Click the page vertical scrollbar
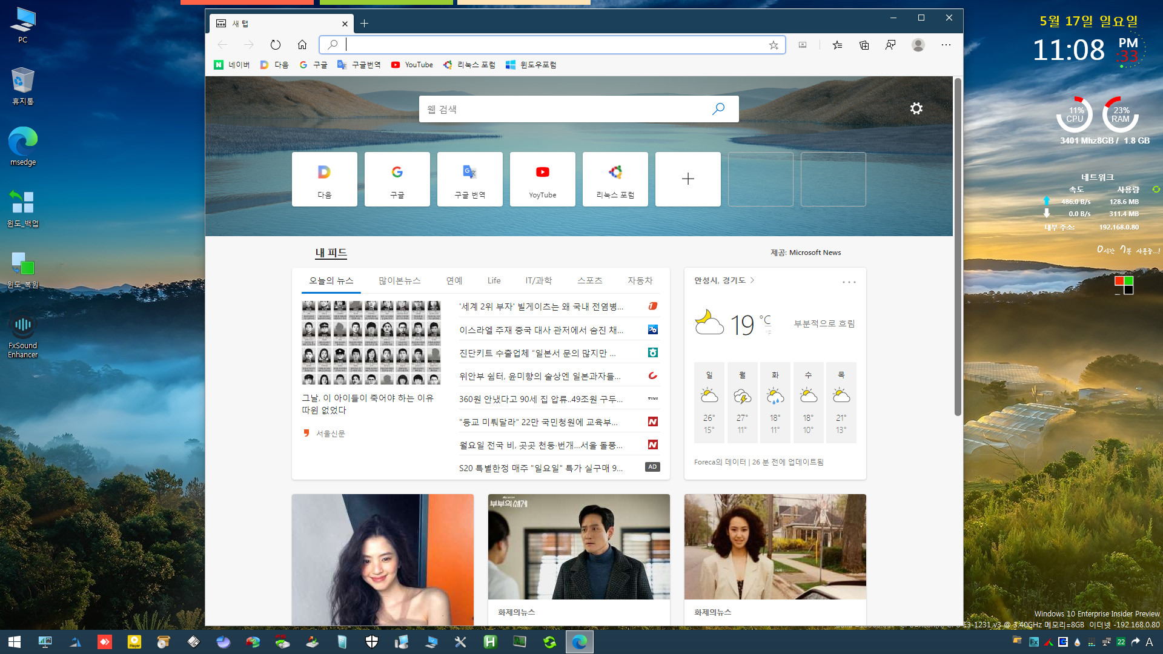Screen dimensions: 1163x654 pyautogui.click(x=958, y=247)
